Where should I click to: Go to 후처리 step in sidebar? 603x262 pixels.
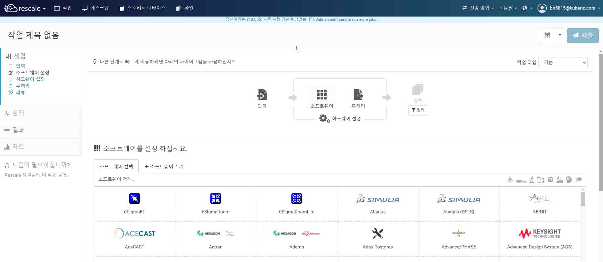pyautogui.click(x=22, y=86)
